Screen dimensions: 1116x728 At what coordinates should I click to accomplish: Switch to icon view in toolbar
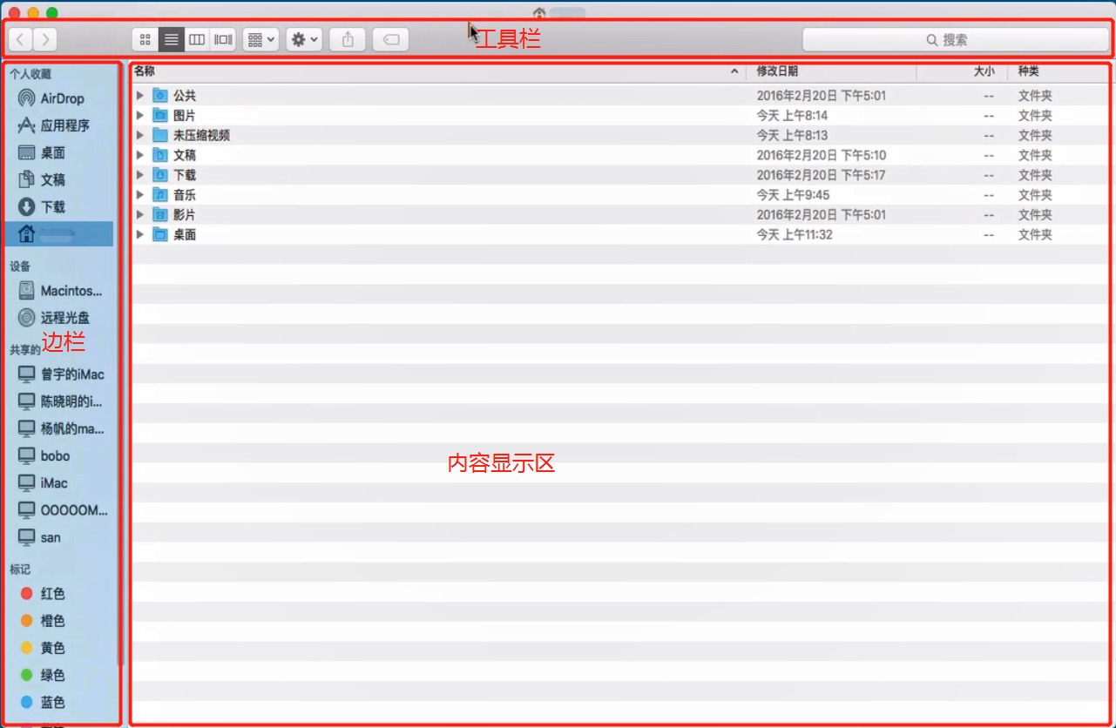pos(145,38)
